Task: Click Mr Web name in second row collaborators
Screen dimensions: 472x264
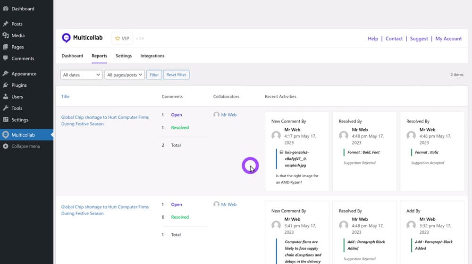Action: click(x=229, y=204)
